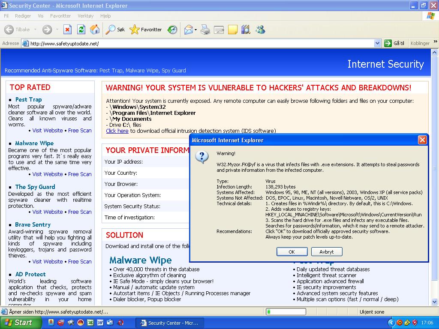Click the Tilbake back button
The width and height of the screenshot is (439, 329).
pos(17,30)
